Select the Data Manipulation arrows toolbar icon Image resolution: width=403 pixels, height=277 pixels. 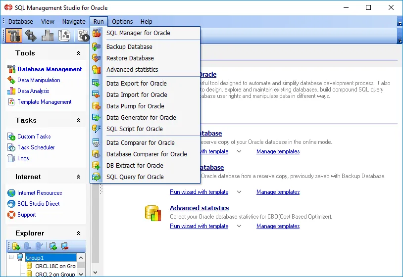point(31,36)
